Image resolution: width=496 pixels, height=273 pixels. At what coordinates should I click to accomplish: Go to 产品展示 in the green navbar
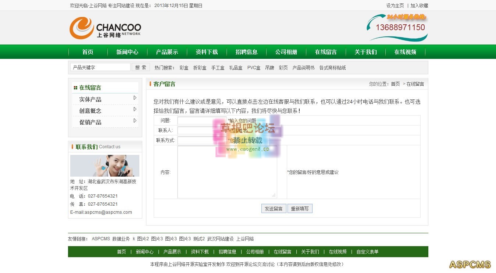[x=167, y=52]
